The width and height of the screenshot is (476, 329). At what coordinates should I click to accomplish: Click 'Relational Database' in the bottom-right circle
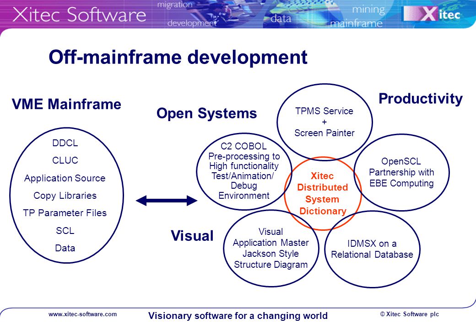point(372,255)
